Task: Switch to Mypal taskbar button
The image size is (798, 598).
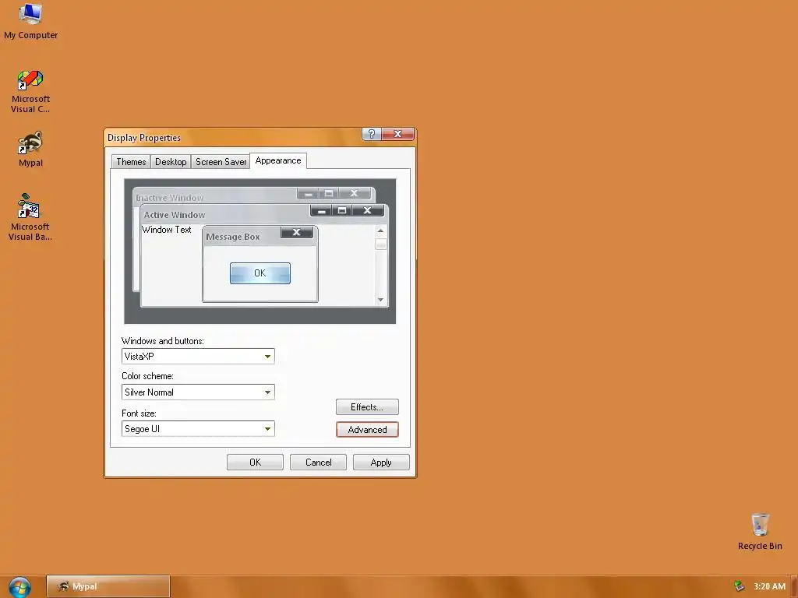Action: [108, 586]
